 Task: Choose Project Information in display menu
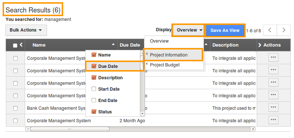(168, 55)
